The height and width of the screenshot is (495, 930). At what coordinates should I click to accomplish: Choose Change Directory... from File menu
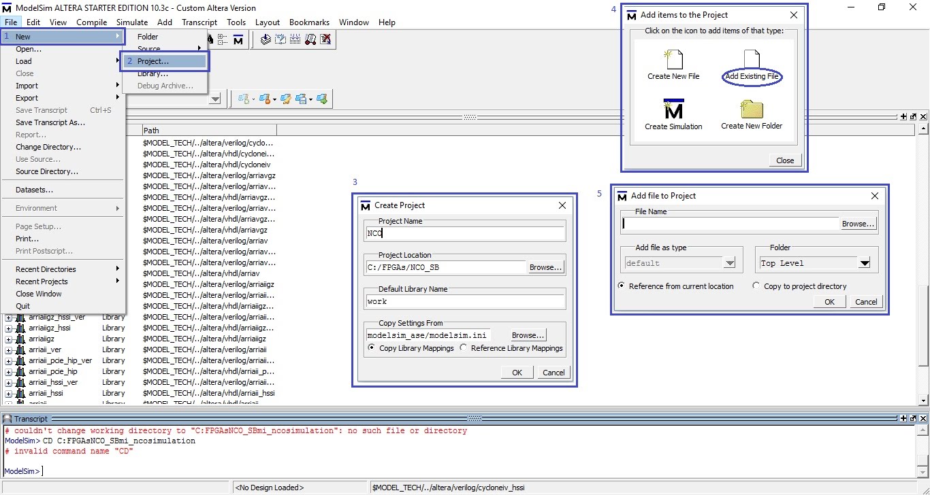(x=48, y=147)
